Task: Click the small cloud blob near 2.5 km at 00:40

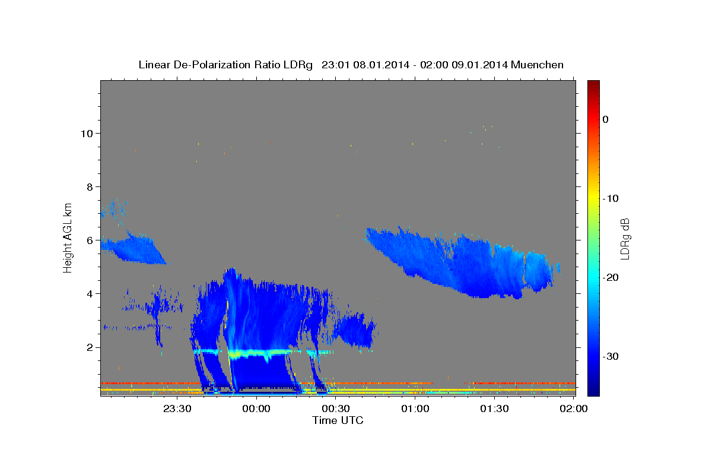Action: [x=354, y=331]
